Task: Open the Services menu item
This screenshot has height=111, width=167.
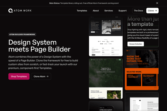Action: pyautogui.click(x=109, y=10)
